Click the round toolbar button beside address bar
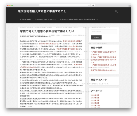137x116 pixels. (x=93, y=5)
